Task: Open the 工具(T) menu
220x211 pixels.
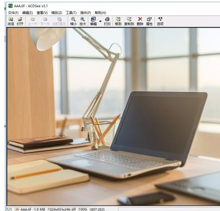Action: 71,13
